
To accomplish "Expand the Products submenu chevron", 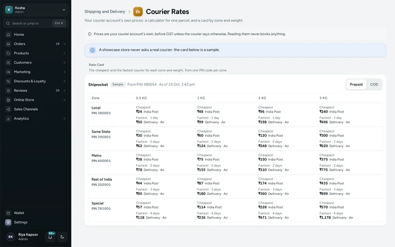I will coord(64,53).
